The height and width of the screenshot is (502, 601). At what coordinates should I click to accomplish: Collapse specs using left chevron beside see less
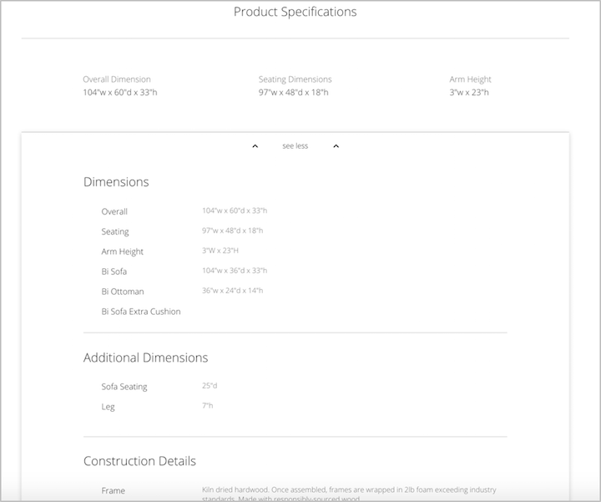[255, 146]
